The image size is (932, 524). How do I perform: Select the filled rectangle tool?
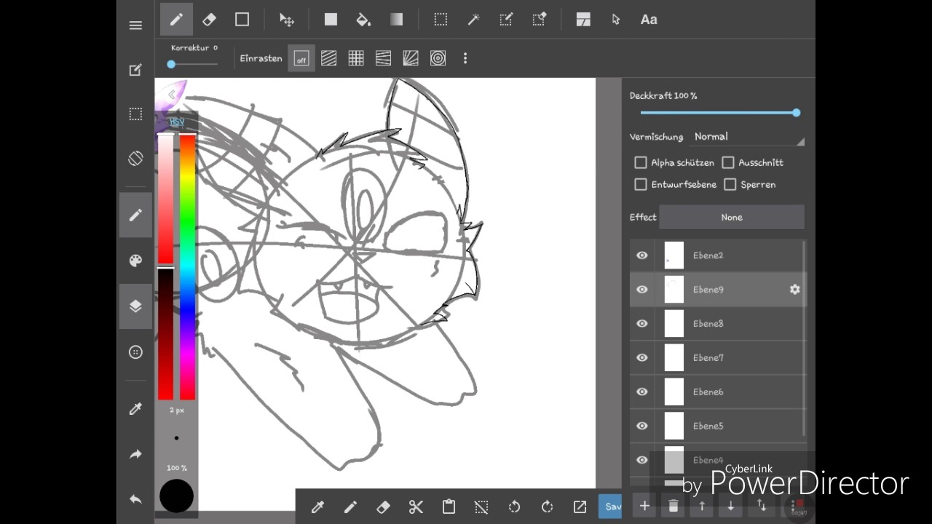[331, 20]
